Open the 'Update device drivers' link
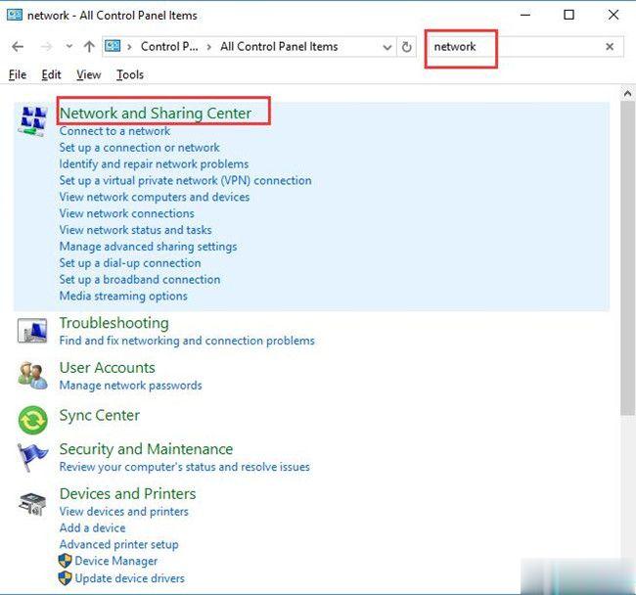 (x=130, y=578)
